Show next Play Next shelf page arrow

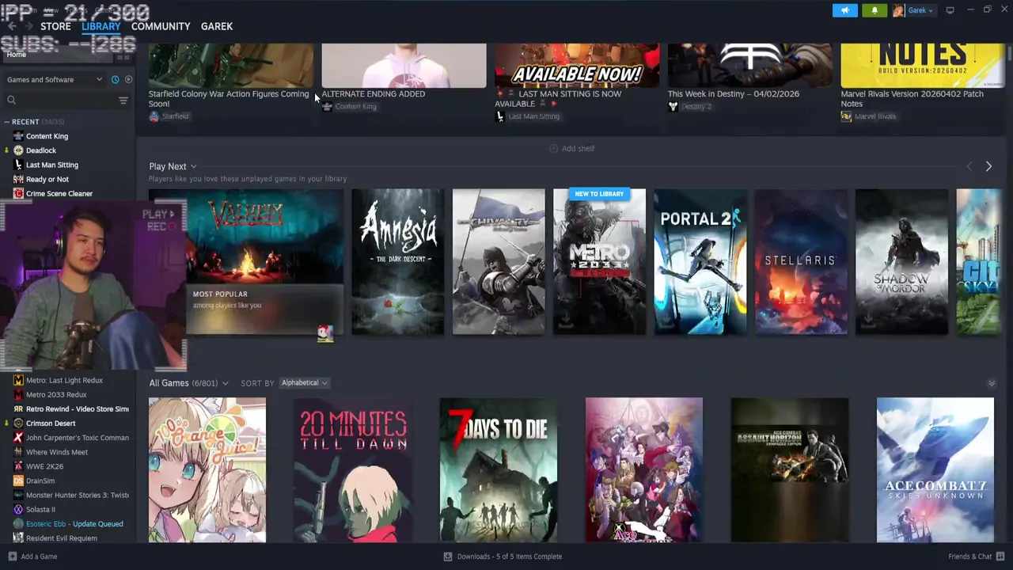click(x=988, y=166)
